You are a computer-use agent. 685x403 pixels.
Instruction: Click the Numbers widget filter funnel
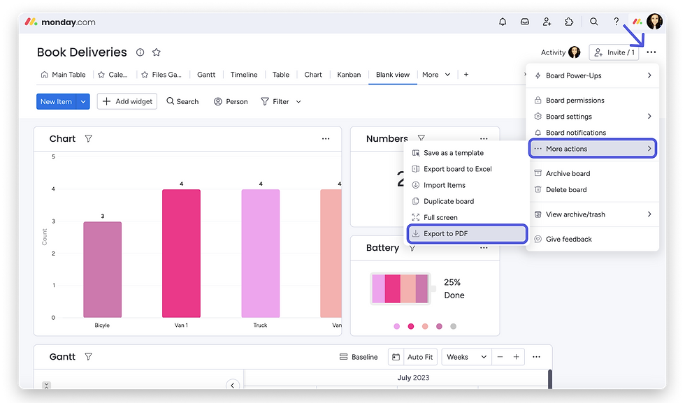click(x=421, y=138)
